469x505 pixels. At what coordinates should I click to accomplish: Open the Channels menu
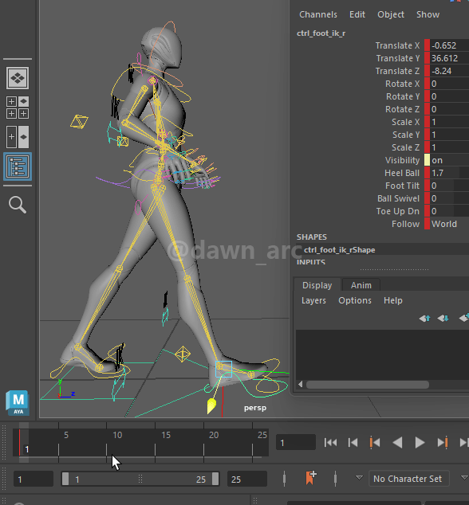(318, 14)
